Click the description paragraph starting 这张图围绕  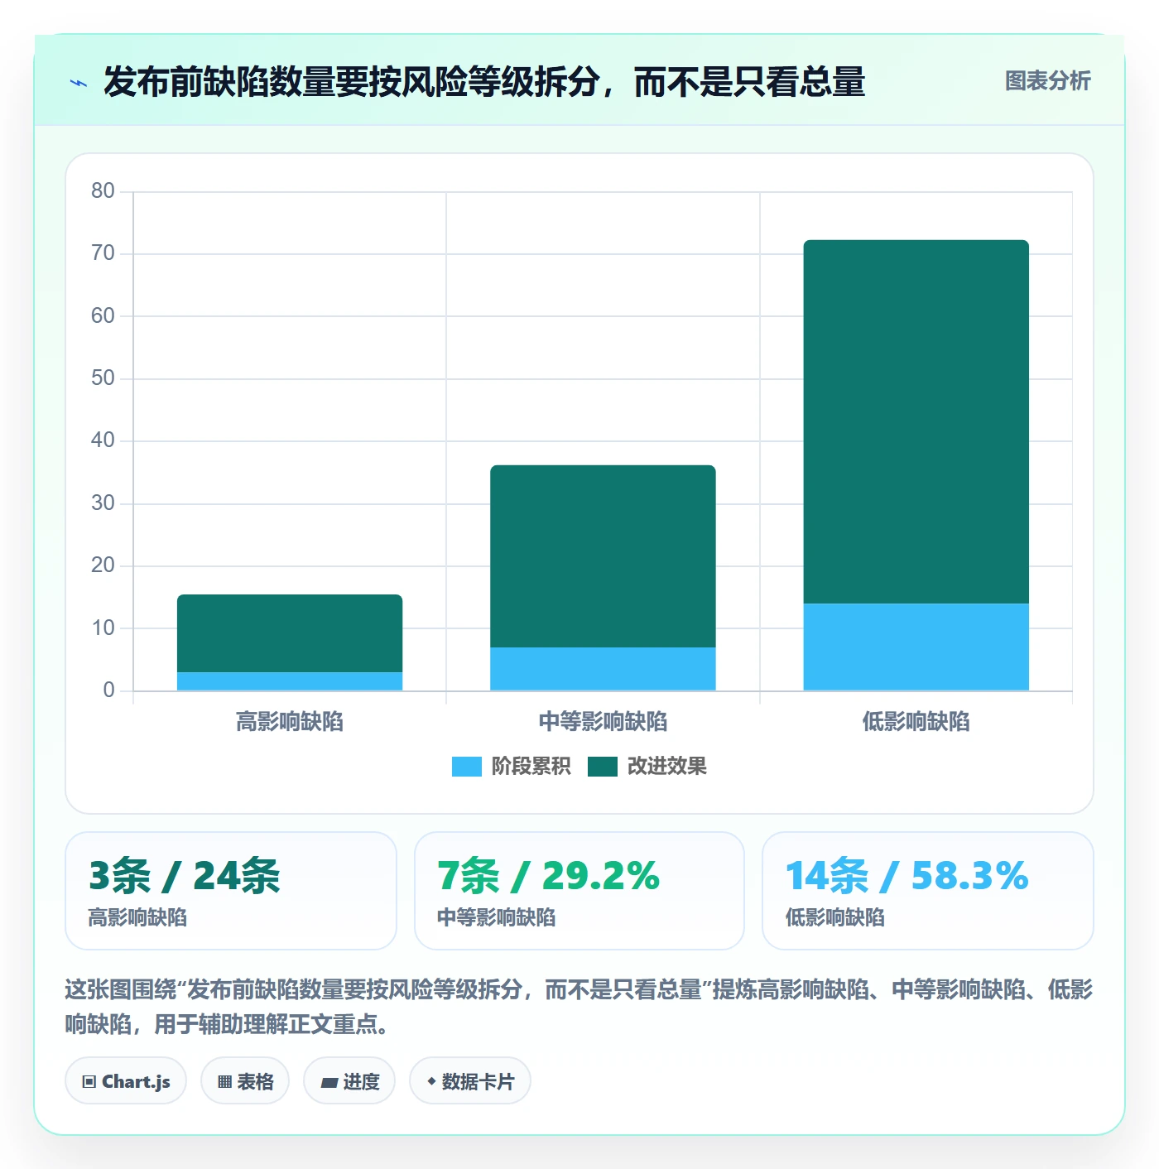point(579,1007)
